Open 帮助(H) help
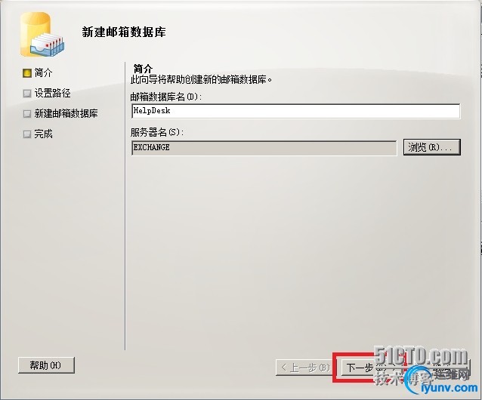The width and height of the screenshot is (482, 400). click(46, 365)
